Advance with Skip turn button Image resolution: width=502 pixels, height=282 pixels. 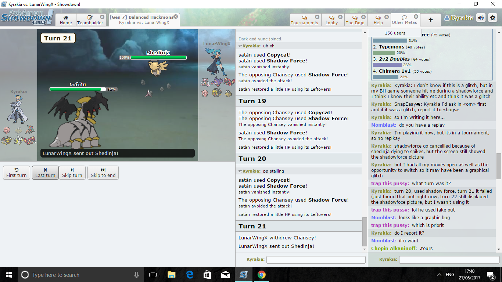pyautogui.click(x=72, y=173)
